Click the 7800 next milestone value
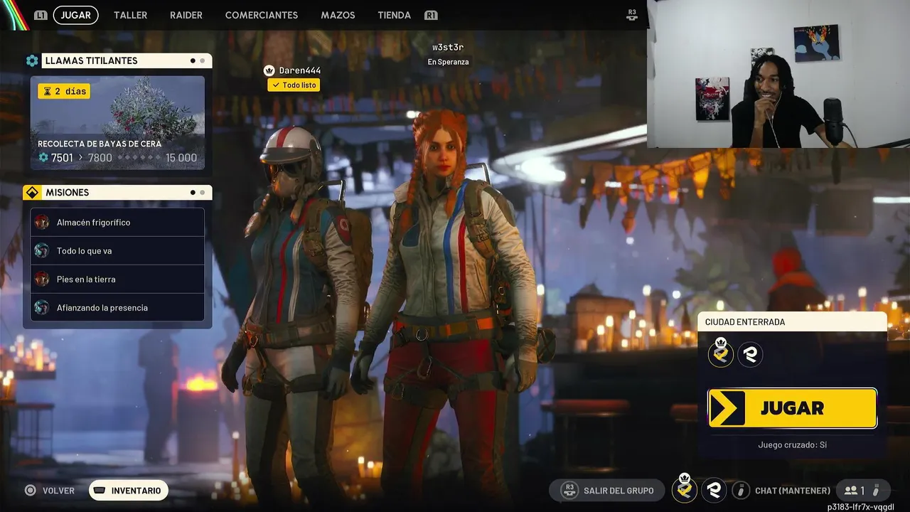 (x=100, y=158)
